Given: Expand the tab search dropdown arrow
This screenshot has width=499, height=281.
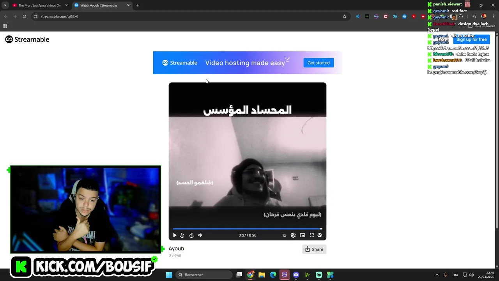Looking at the screenshot, I should pyautogui.click(x=5, y=5).
